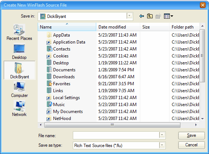Sort by Size column header
Image resolution: width=209 pixels, height=154 pixels.
[154, 27]
